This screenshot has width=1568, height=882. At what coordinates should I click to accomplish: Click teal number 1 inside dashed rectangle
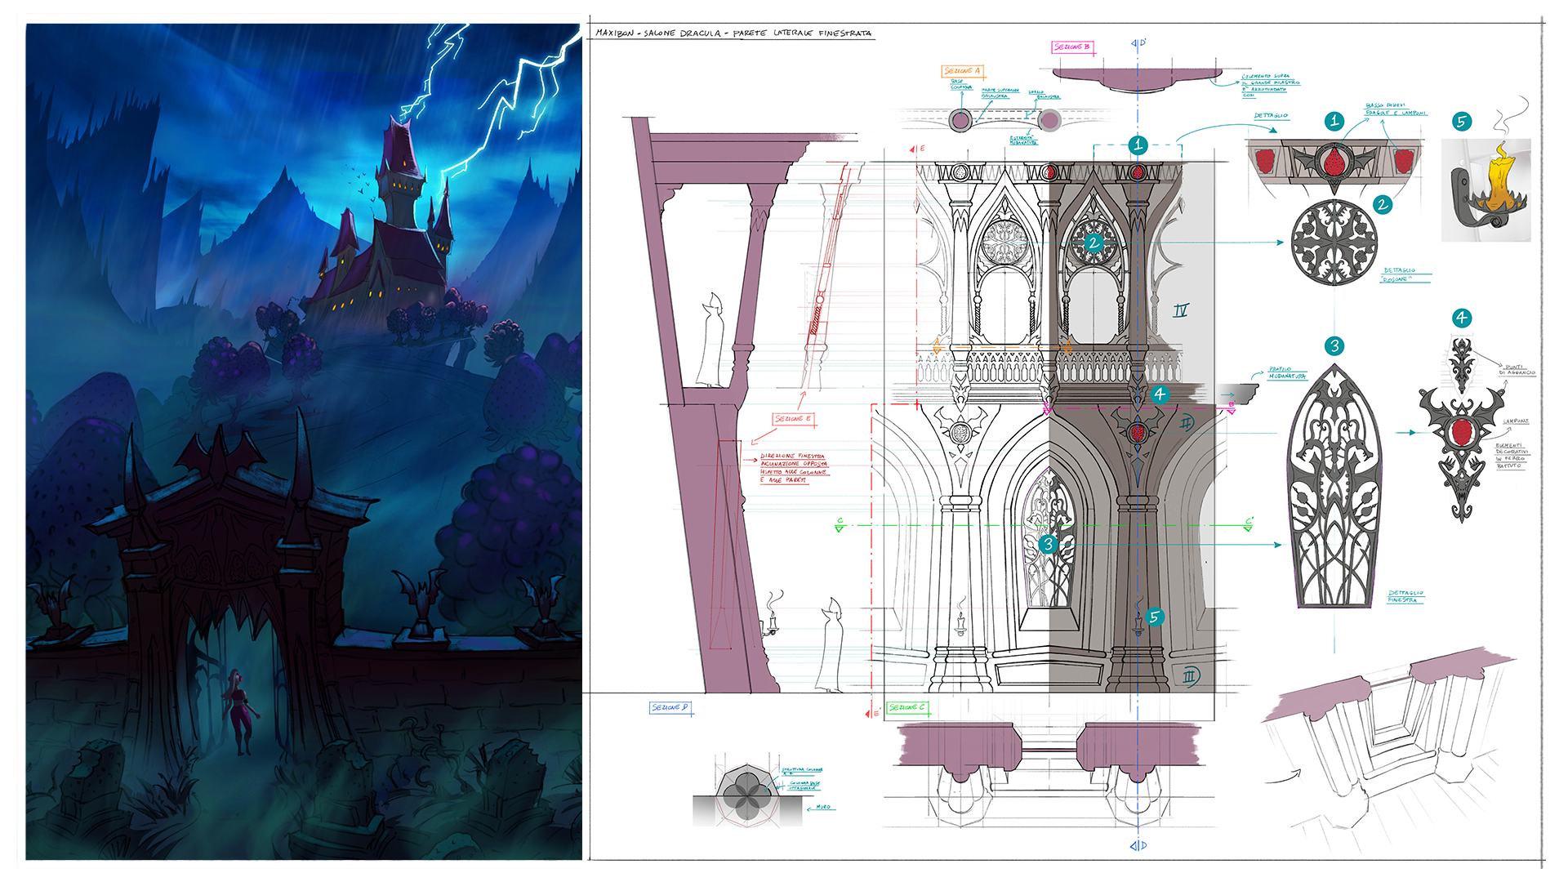[1138, 145]
